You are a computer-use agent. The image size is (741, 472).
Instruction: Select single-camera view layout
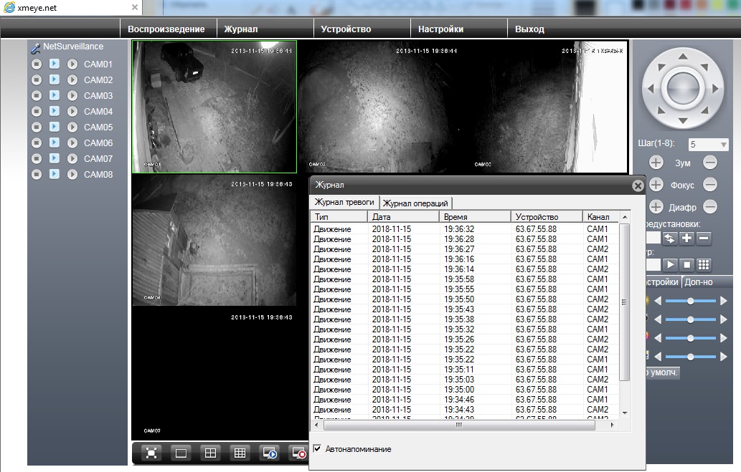point(181,453)
